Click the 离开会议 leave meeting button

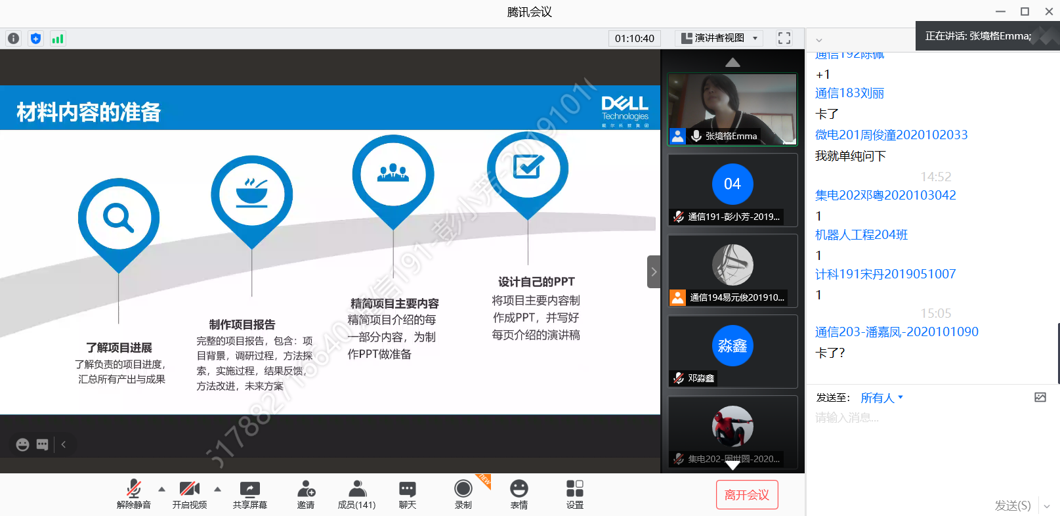pos(746,494)
